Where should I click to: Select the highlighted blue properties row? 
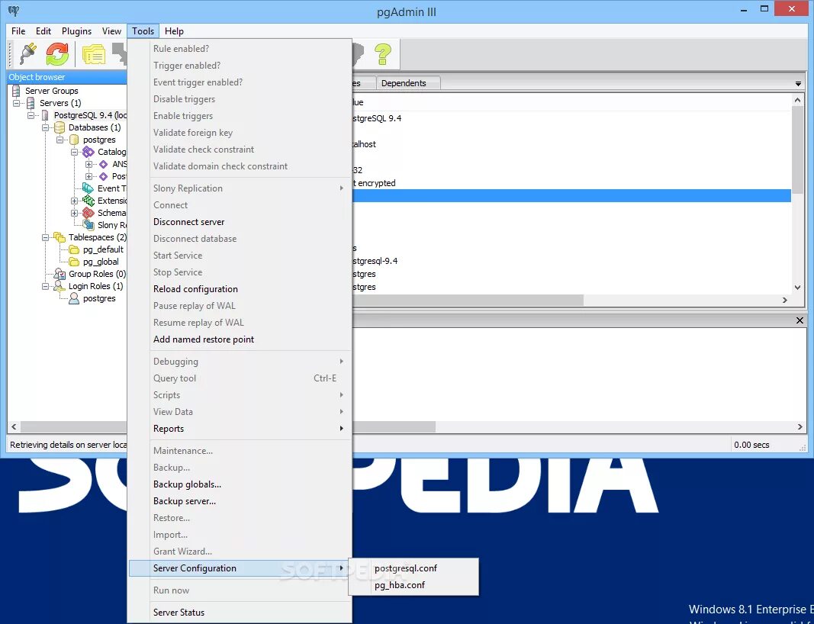click(x=571, y=196)
